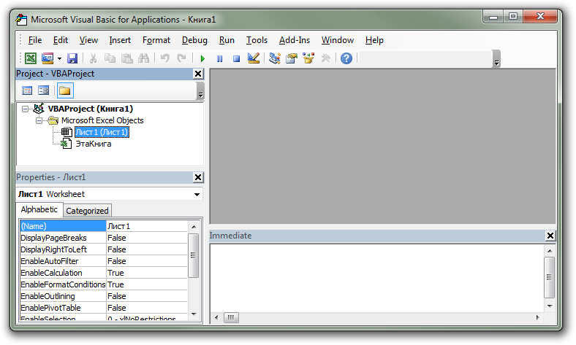Open Find with the binoculars icon
The height and width of the screenshot is (345, 576).
pyautogui.click(x=143, y=58)
